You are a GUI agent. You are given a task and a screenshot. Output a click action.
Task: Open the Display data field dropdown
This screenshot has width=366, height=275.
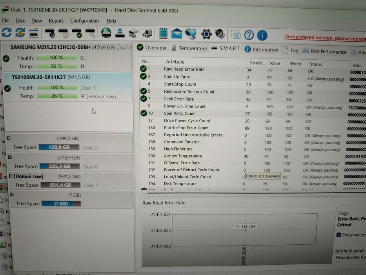pyautogui.click(x=350, y=257)
